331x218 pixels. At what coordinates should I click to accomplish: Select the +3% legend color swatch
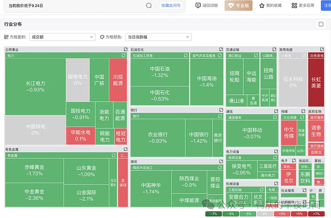[x=282, y=214]
